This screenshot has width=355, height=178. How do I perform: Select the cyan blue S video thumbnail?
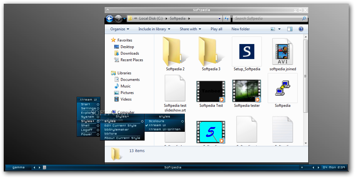coord(211,132)
